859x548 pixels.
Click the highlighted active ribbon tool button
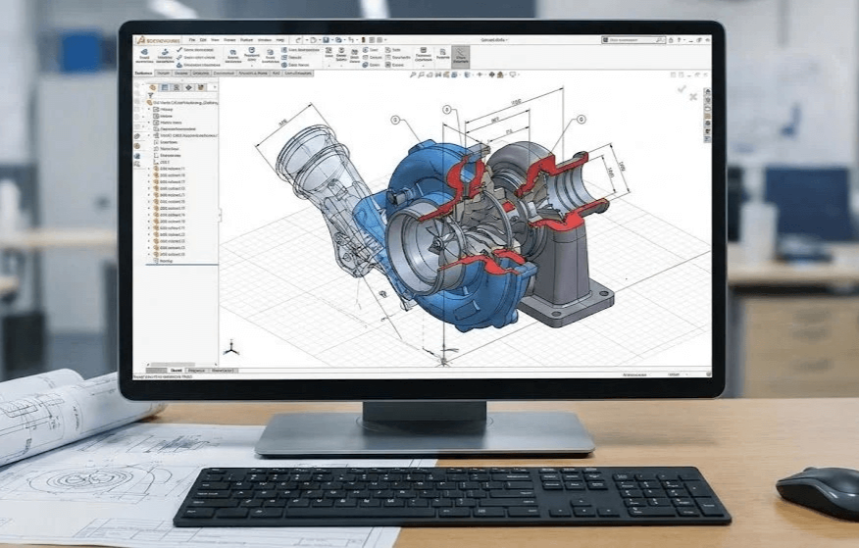point(461,58)
